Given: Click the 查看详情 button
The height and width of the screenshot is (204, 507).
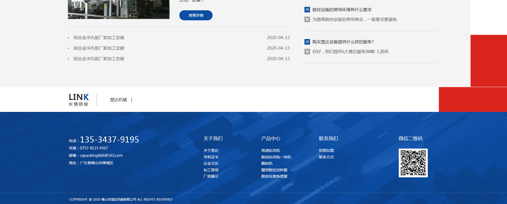Looking at the screenshot, I should click(196, 15).
